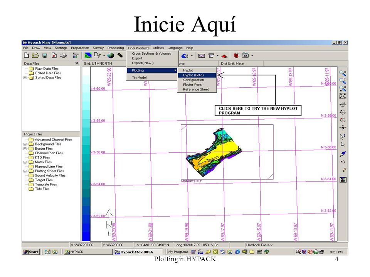Open the Processing menu
370x277 pixels.
[x=116, y=48]
